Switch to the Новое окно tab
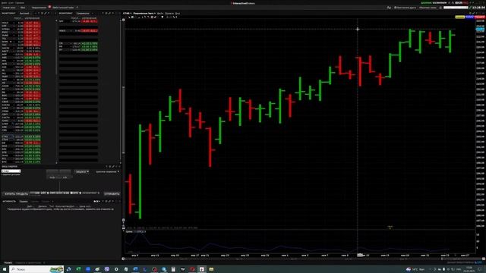This screenshot has height=273, width=486. point(9,8)
